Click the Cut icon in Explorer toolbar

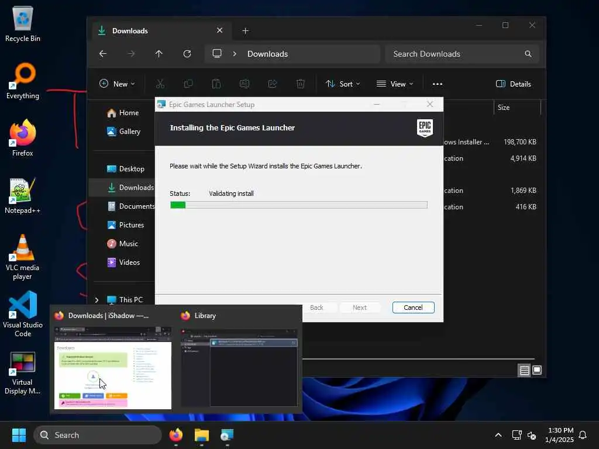[160, 84]
